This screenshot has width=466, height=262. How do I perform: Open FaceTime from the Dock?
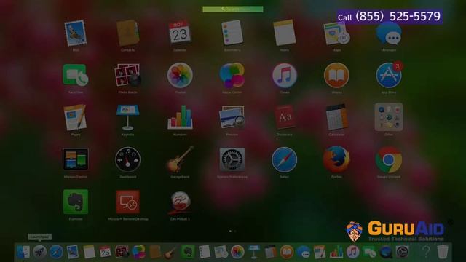pos(370,253)
